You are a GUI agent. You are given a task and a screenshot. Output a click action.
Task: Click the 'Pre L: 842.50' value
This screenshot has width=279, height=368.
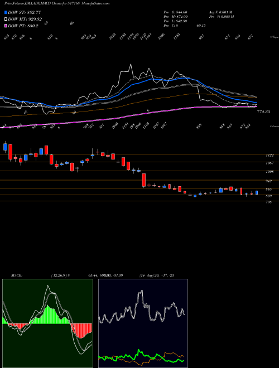[175, 21]
